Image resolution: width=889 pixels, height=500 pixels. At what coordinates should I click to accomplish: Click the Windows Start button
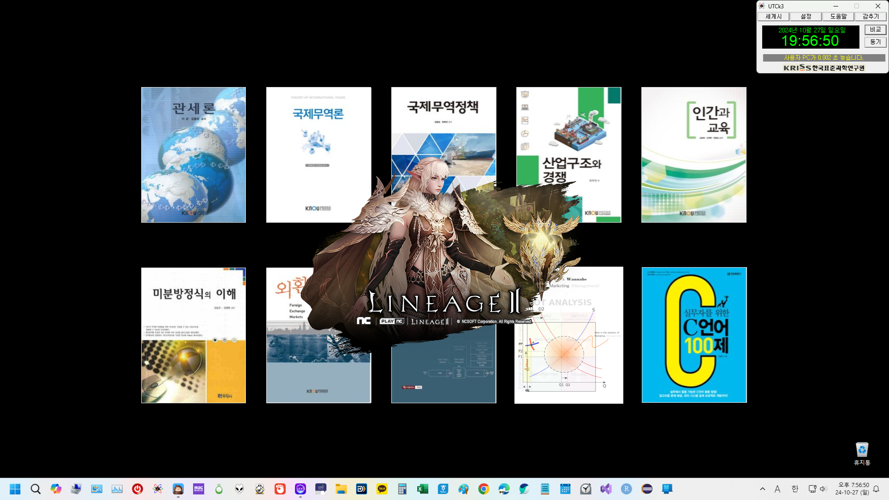(15, 489)
